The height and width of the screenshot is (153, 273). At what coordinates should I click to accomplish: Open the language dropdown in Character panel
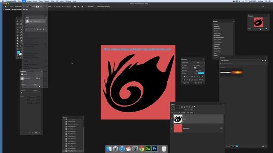pos(189,83)
